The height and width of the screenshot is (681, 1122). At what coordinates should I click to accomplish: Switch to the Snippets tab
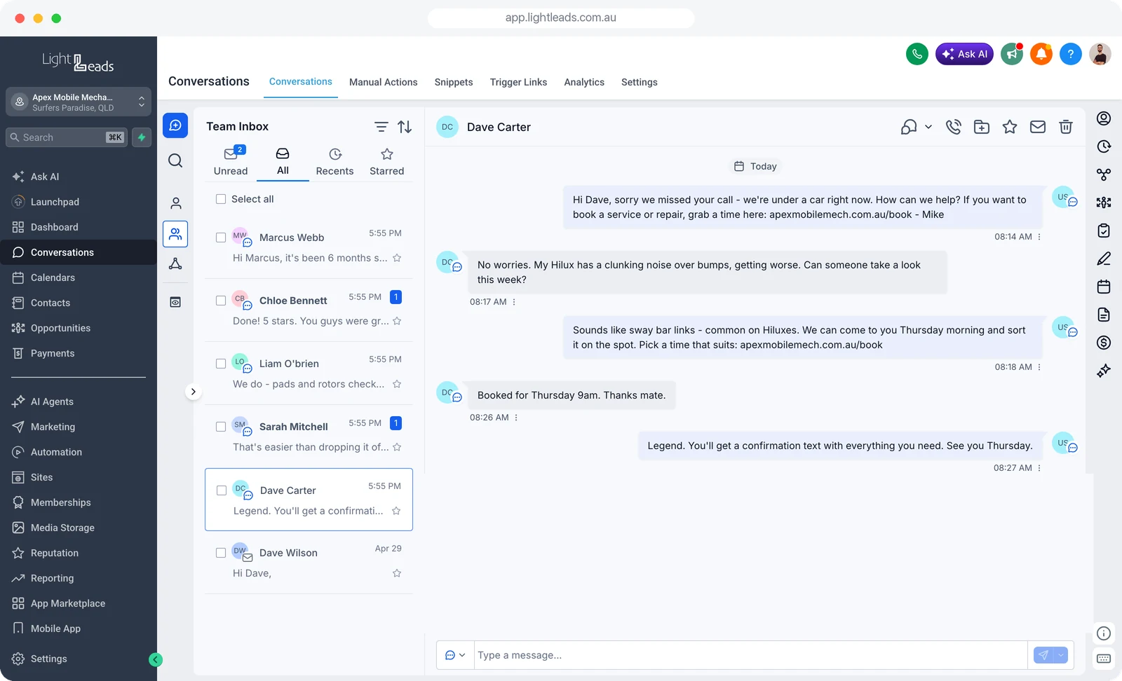[454, 82]
